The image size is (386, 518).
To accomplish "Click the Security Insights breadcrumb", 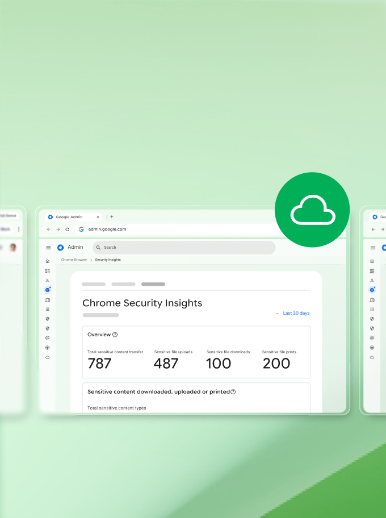I will pyautogui.click(x=108, y=260).
